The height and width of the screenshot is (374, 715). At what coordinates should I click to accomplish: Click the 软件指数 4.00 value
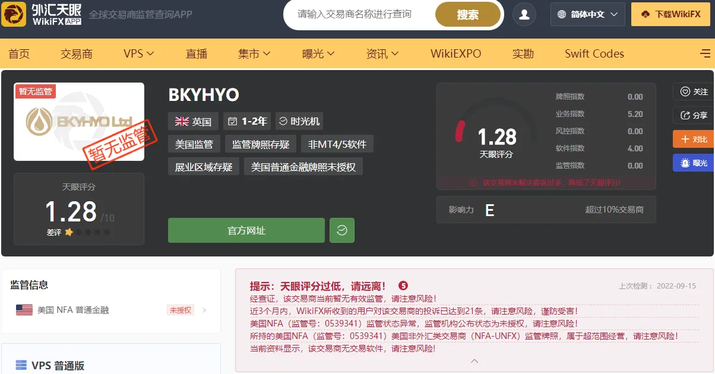pos(635,148)
